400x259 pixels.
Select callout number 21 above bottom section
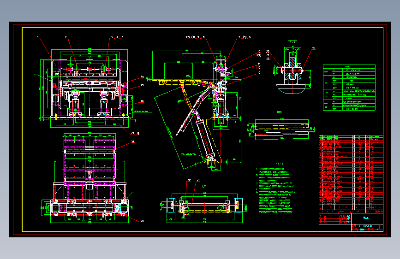(198, 180)
